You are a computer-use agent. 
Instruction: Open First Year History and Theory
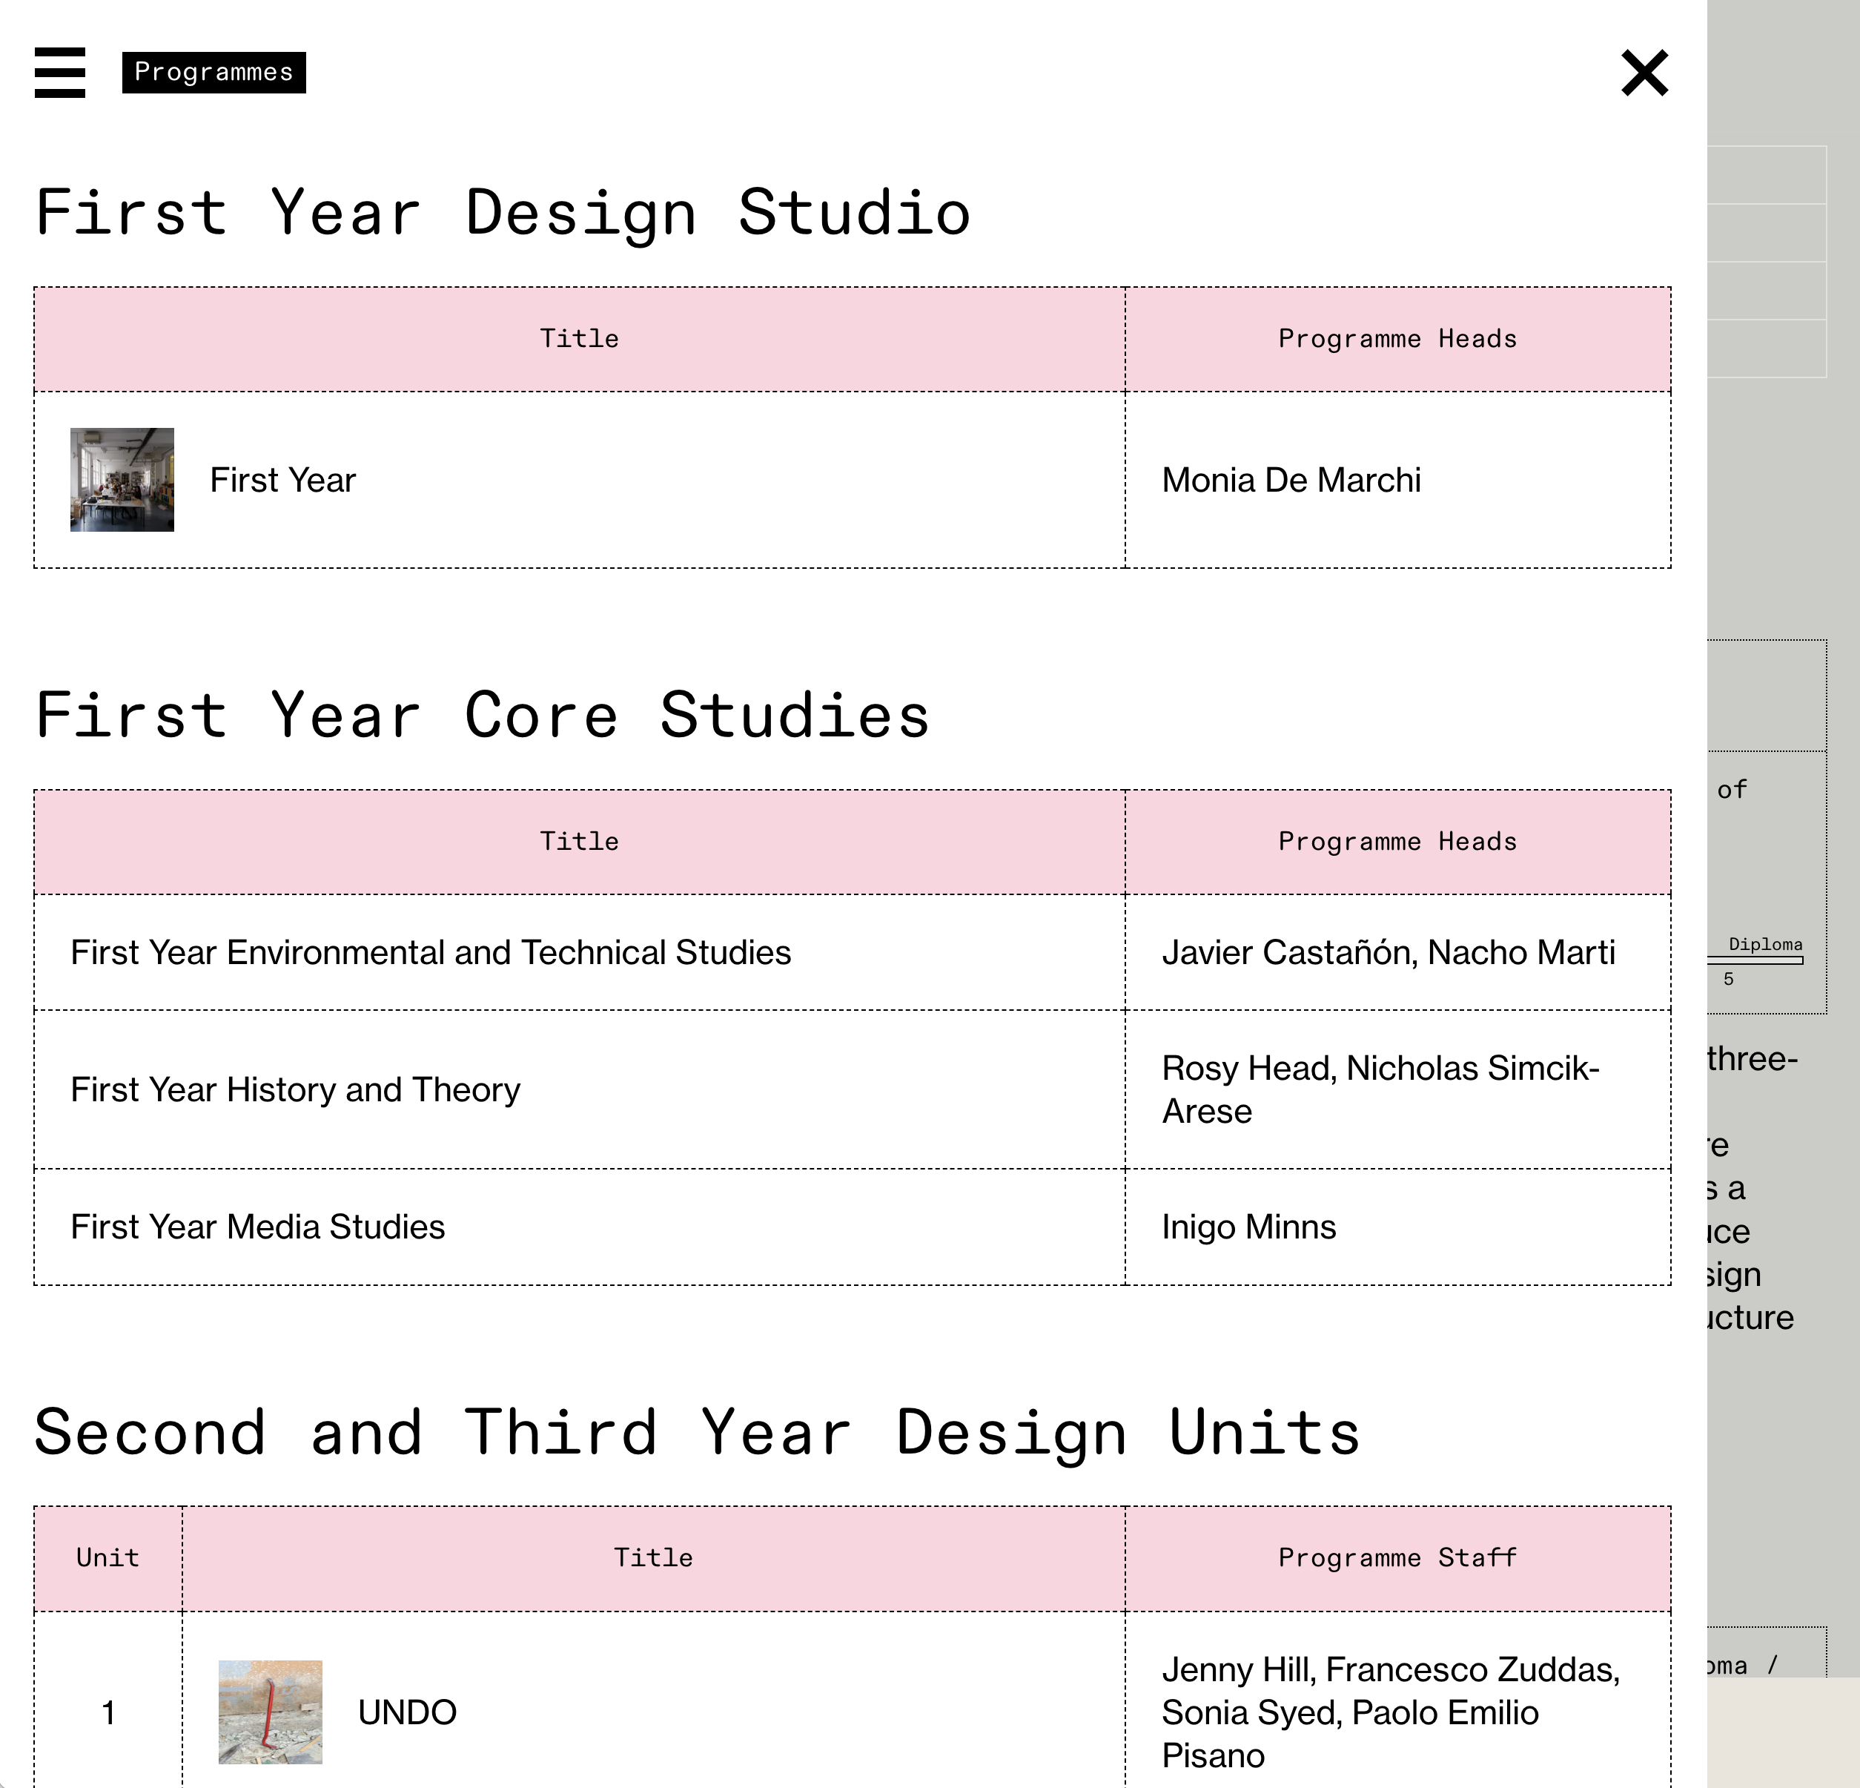(x=295, y=1089)
